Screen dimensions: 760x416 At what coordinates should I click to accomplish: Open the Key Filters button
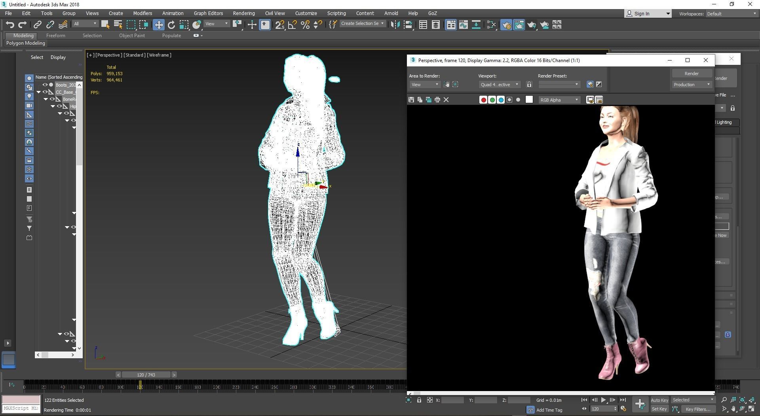698,409
